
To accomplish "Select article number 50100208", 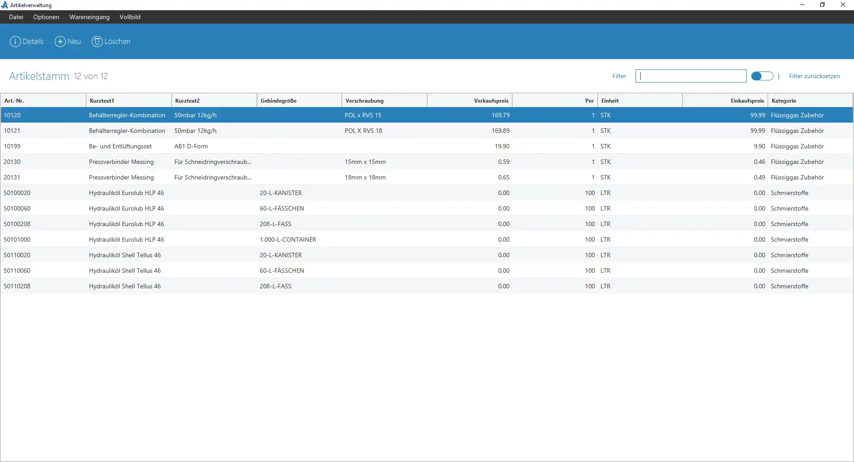I will [17, 224].
